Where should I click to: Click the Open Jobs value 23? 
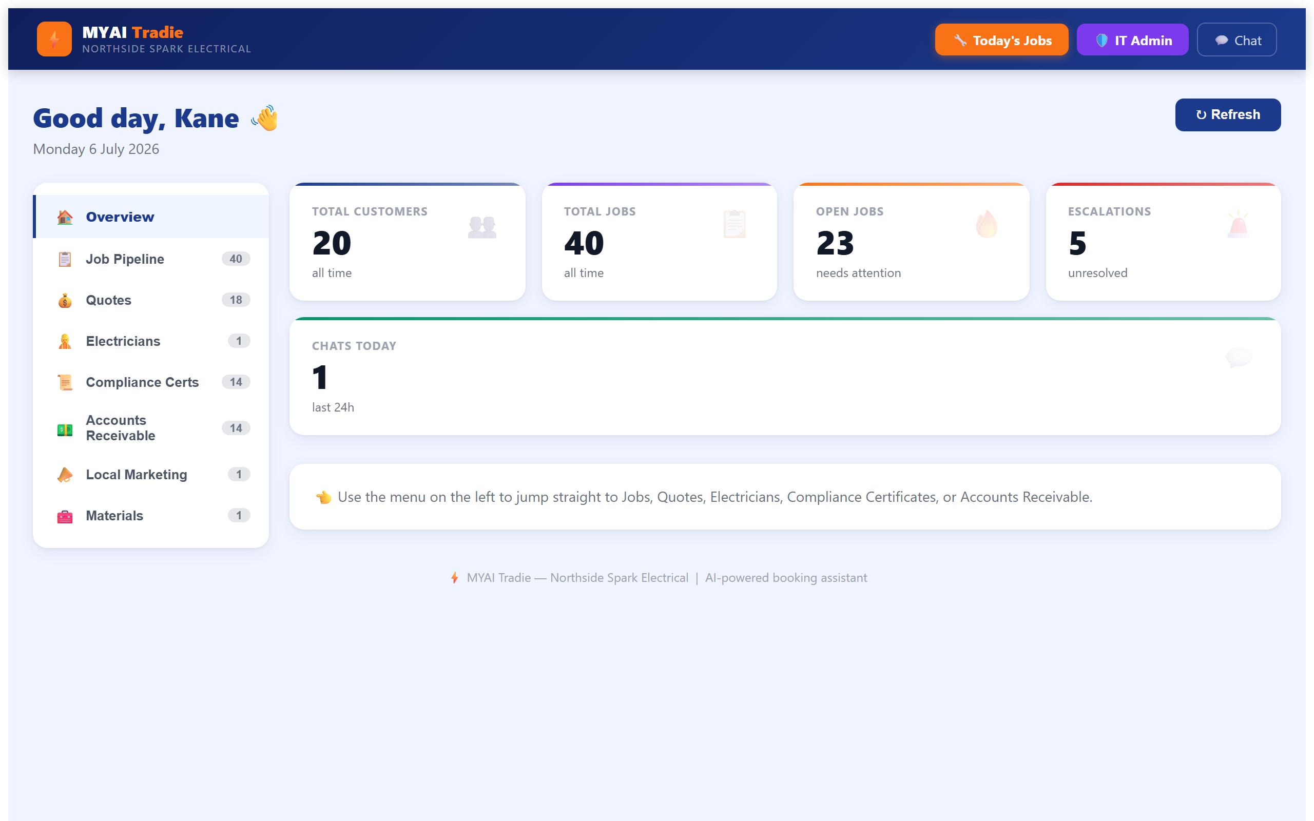[x=835, y=243]
